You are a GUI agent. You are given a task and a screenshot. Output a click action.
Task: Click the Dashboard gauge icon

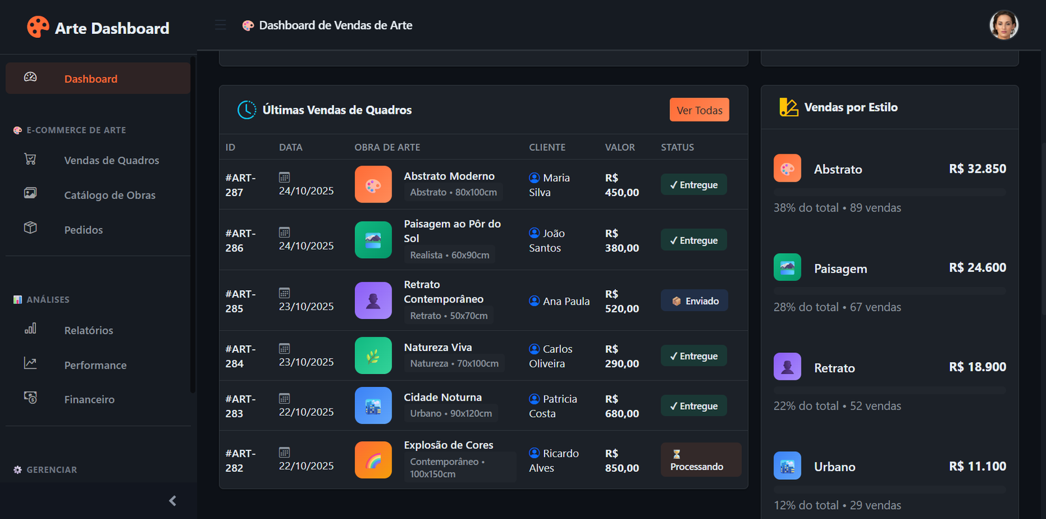30,77
